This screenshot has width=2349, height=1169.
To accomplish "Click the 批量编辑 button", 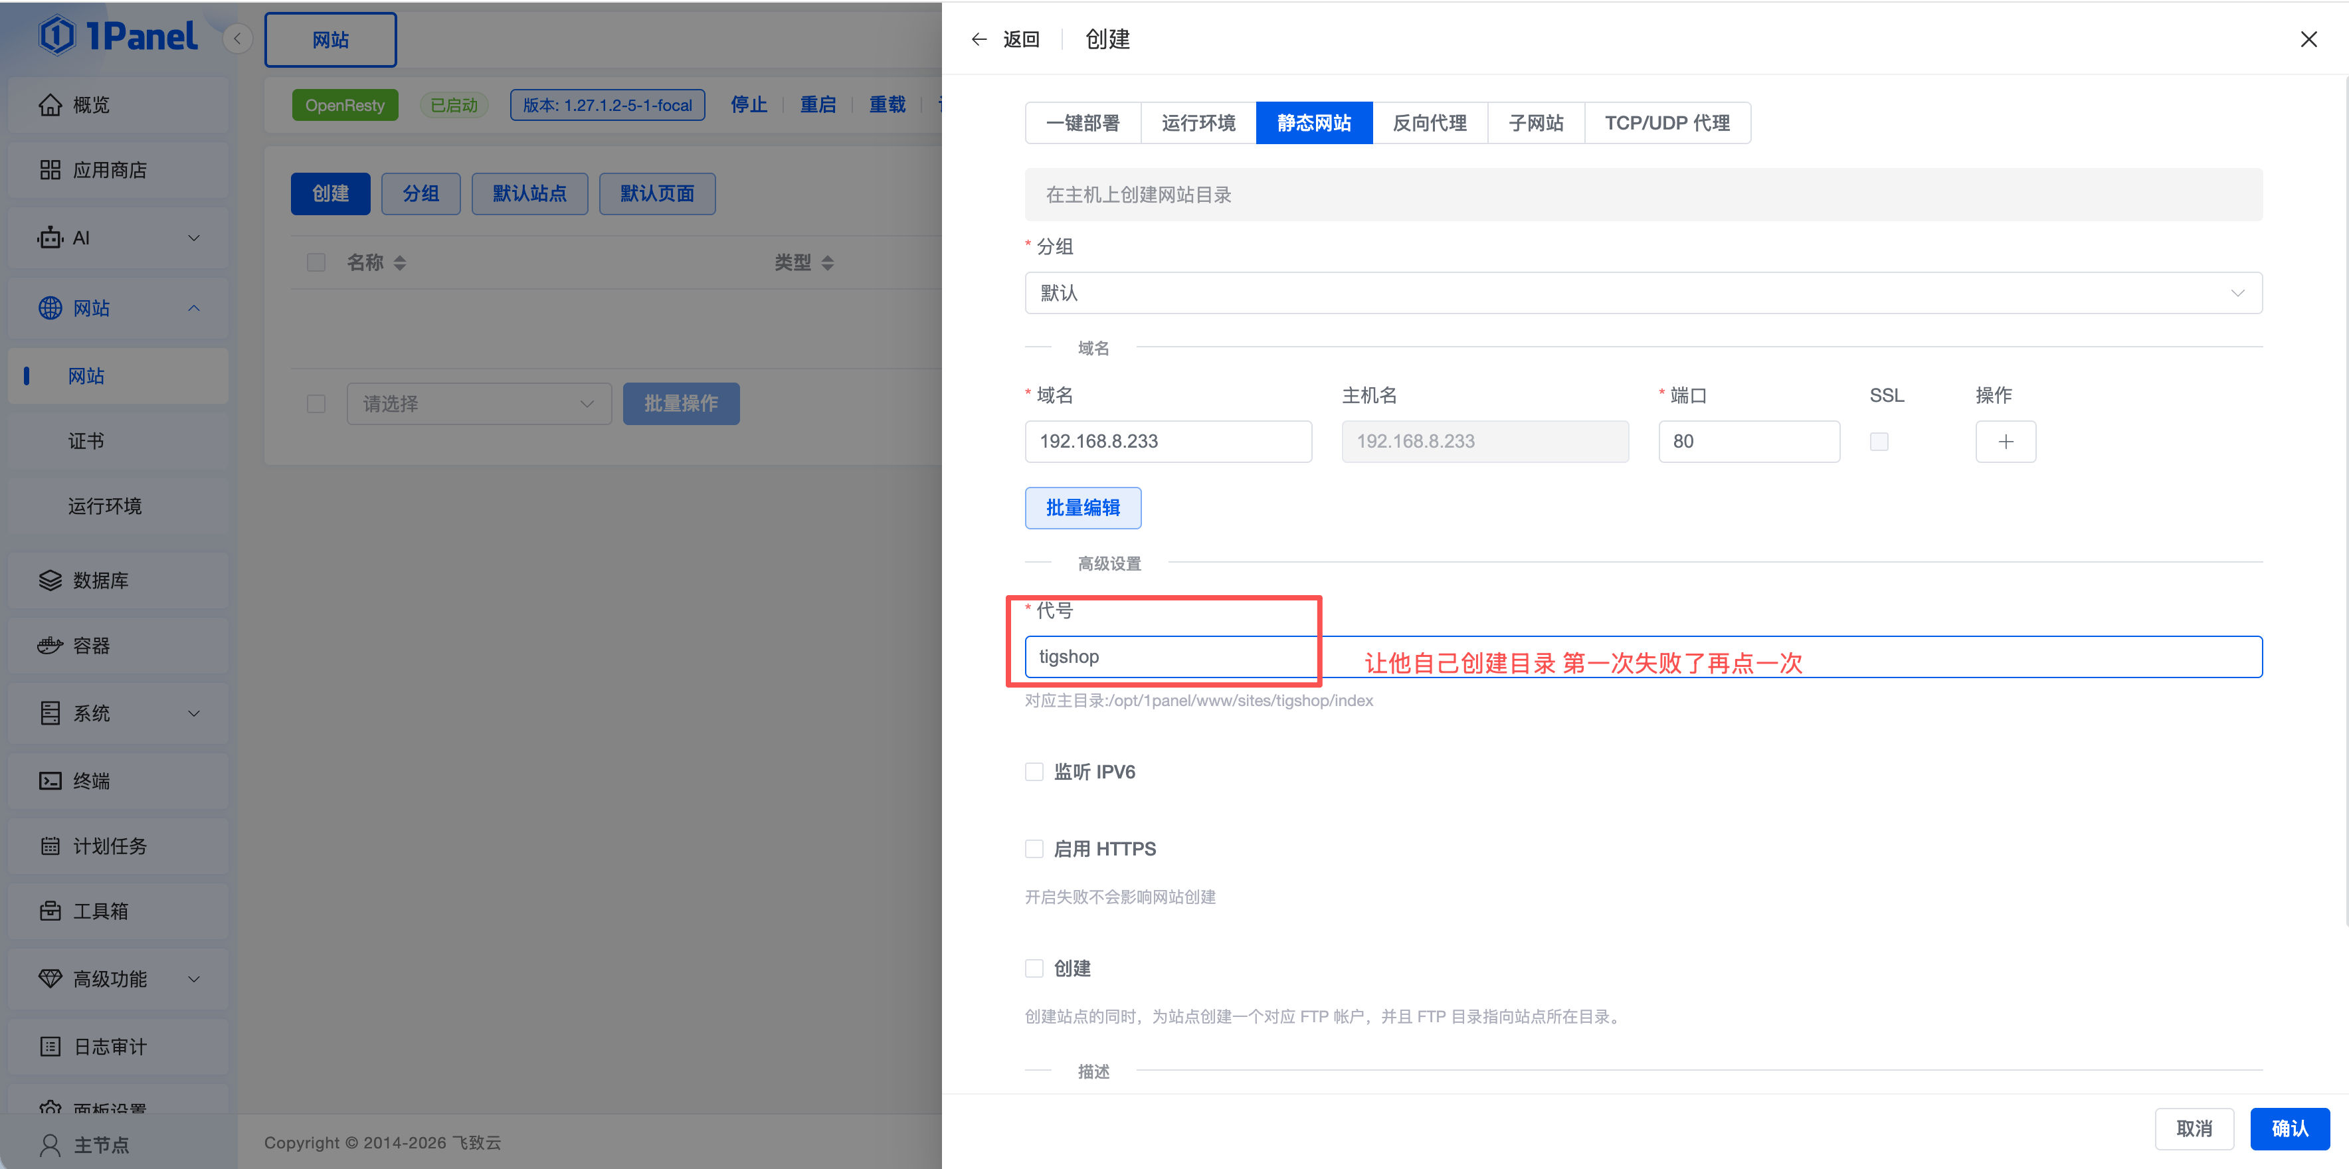I will [x=1082, y=508].
